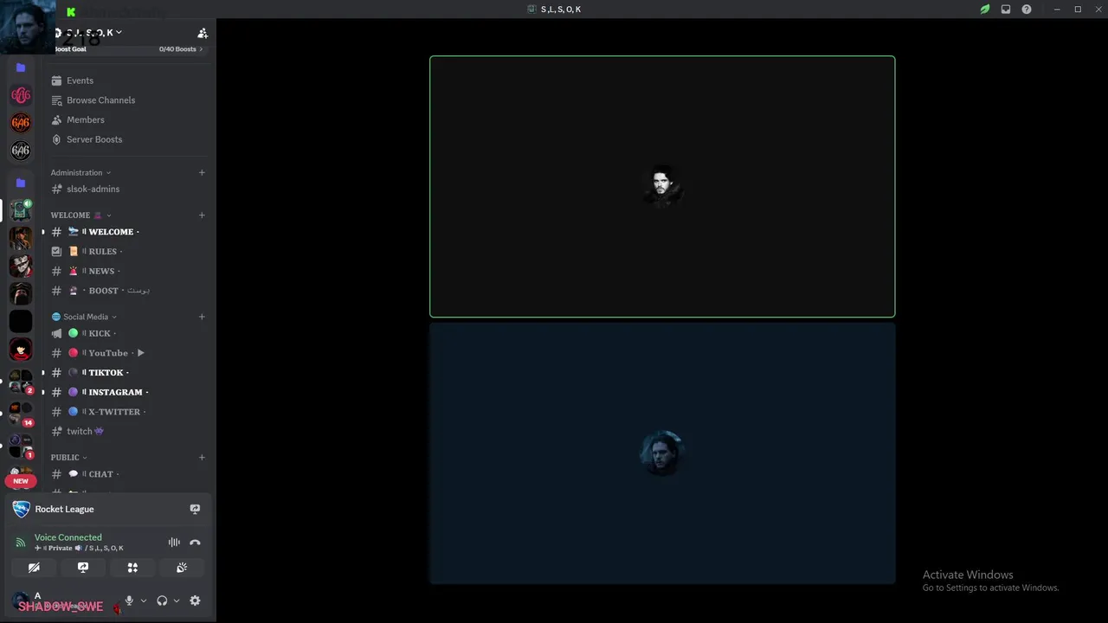The image size is (1108, 623).
Task: Open input device options arrow
Action: pos(143,601)
